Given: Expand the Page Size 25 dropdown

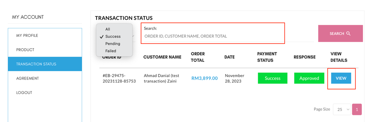Looking at the screenshot, I should [x=342, y=110].
